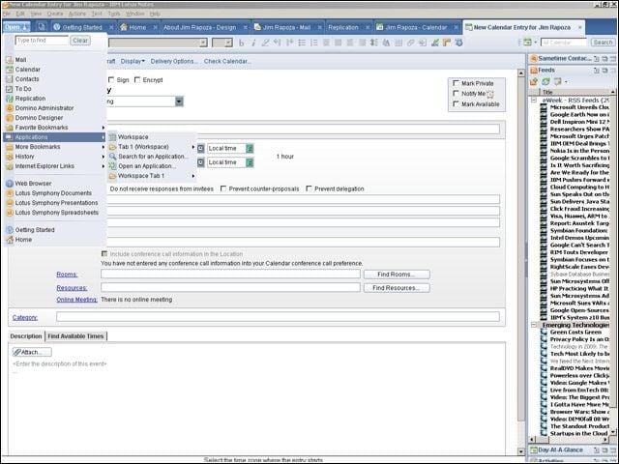Click the Web Browser globe icon
This screenshot has width=619, height=464.
pyautogui.click(x=10, y=184)
